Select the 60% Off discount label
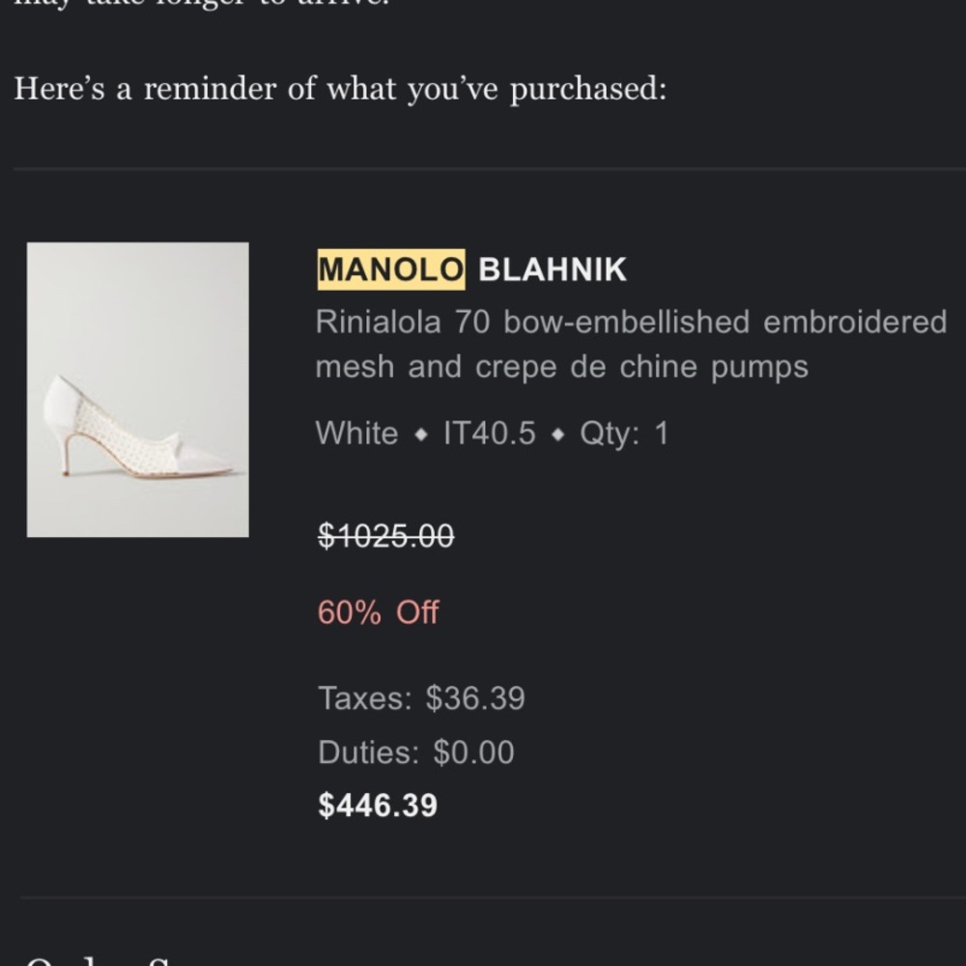The height and width of the screenshot is (966, 966). click(x=379, y=612)
